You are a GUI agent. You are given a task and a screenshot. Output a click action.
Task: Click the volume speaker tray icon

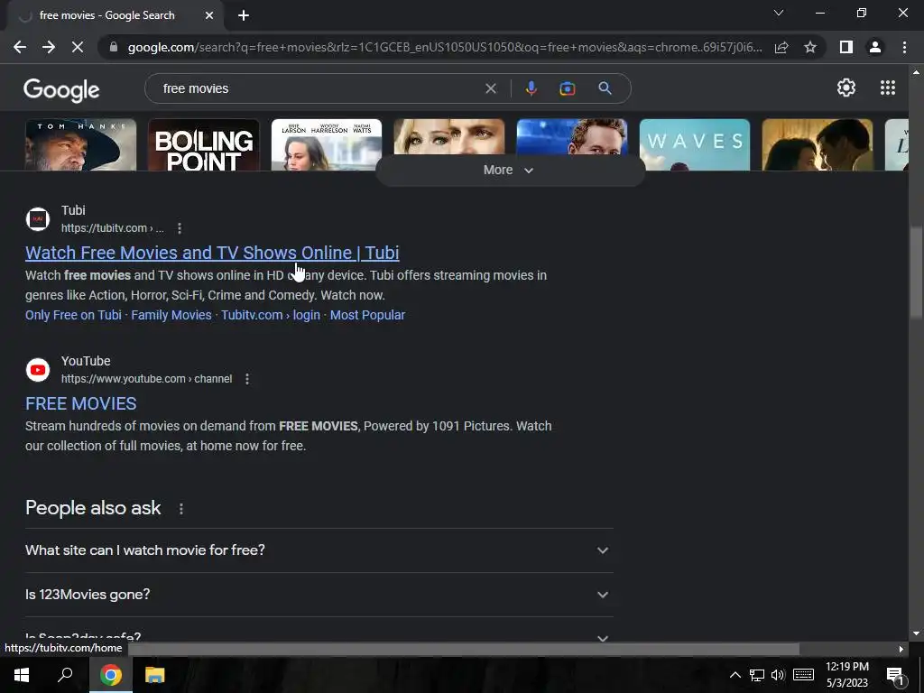[x=778, y=675]
